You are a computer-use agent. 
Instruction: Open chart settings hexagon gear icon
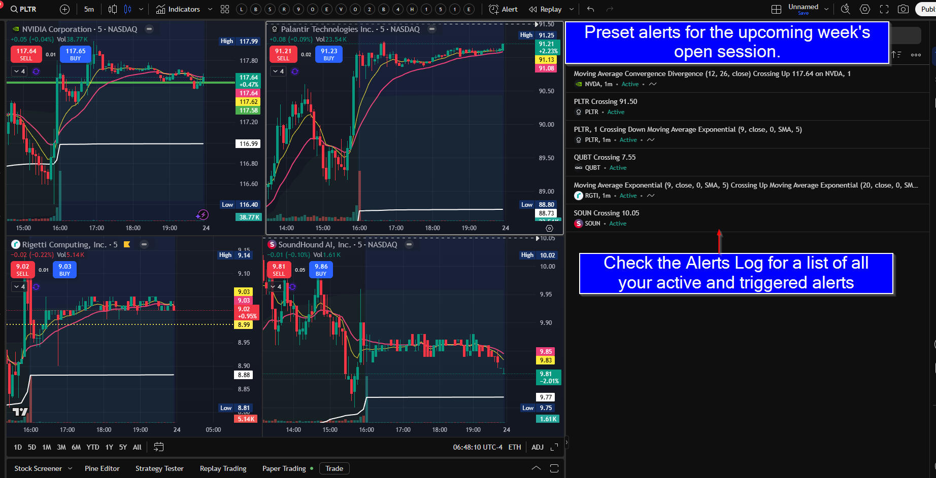865,9
